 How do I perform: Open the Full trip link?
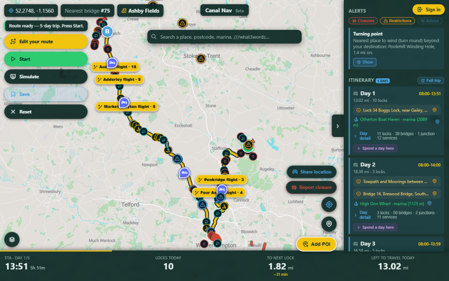point(431,81)
